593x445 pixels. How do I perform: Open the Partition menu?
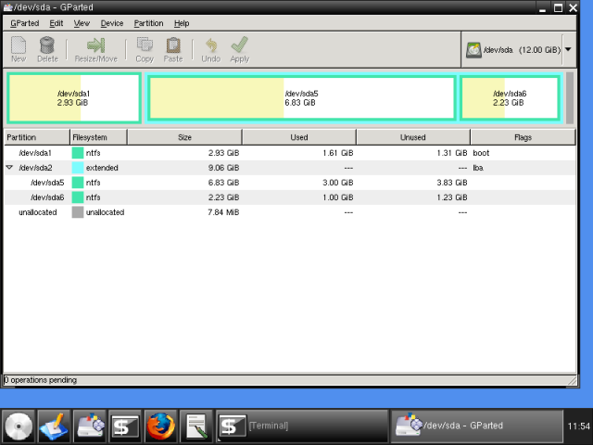tap(148, 23)
